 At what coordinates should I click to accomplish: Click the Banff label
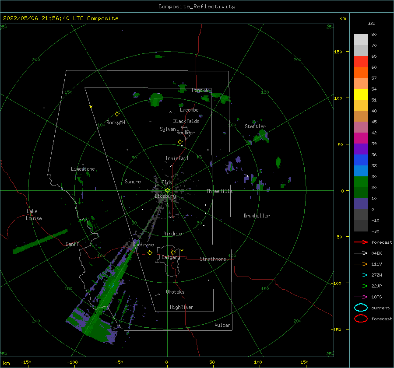[72, 244]
